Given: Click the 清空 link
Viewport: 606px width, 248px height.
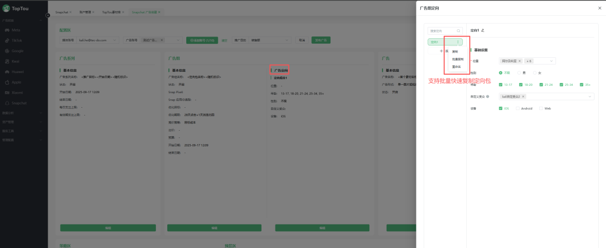Looking at the screenshot, I should tap(224, 40).
